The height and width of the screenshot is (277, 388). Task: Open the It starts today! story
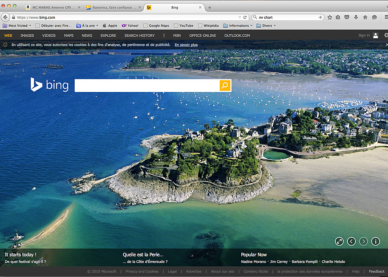coord(20,255)
